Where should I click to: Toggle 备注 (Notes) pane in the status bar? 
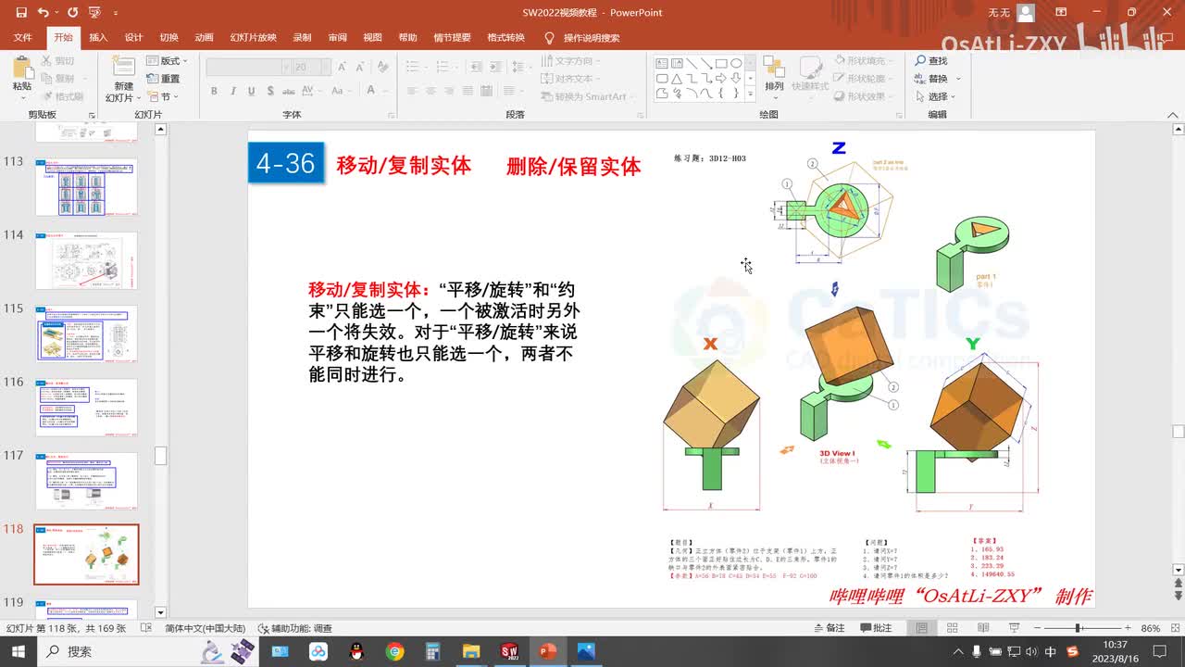pyautogui.click(x=828, y=628)
